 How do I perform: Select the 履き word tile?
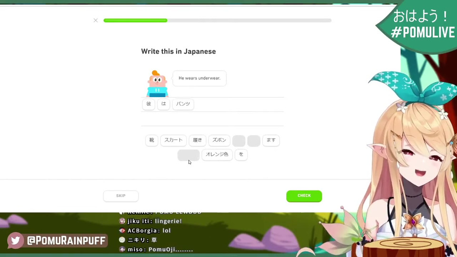pos(197,140)
